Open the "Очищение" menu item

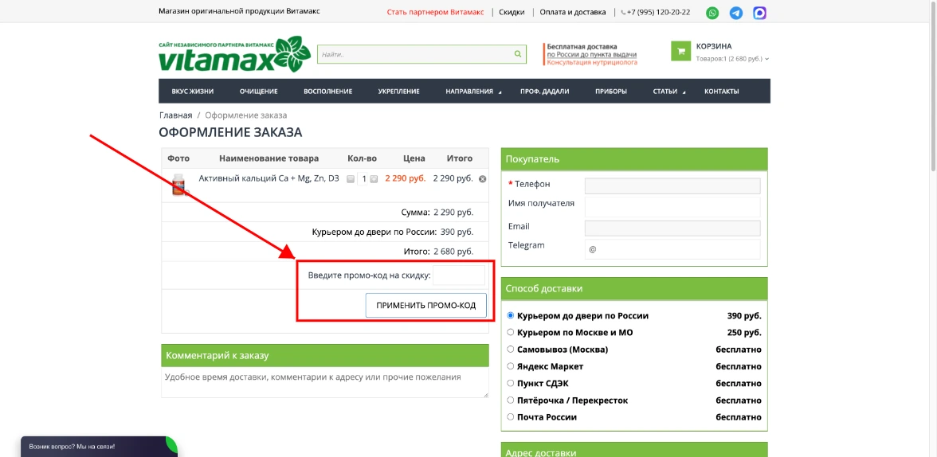click(258, 92)
